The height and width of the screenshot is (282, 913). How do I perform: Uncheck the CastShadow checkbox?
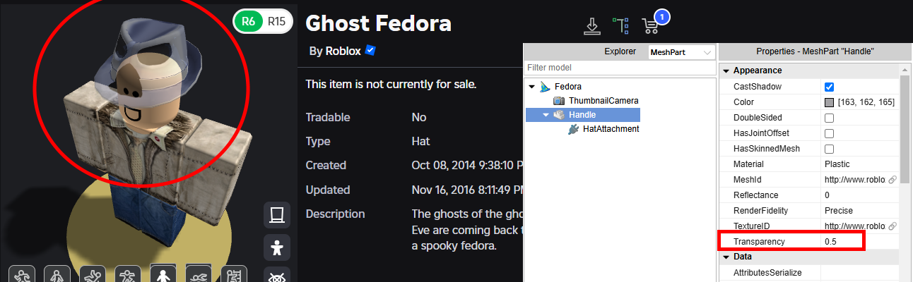(830, 87)
